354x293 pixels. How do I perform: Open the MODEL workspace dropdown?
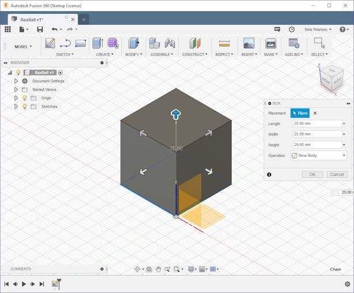click(x=23, y=47)
